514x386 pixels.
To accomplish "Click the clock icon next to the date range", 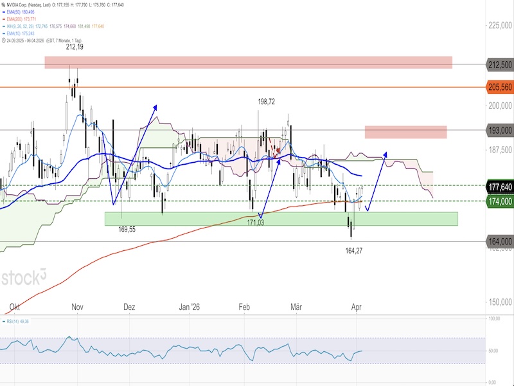I will click(5, 40).
